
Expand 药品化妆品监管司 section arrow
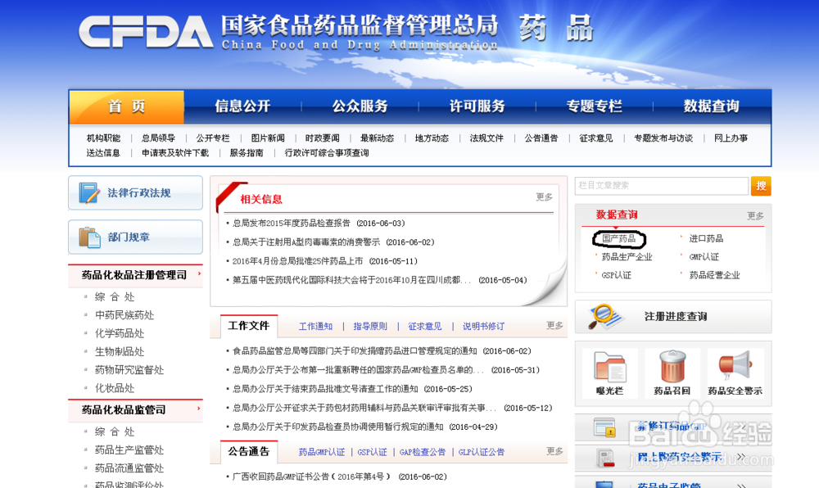pyautogui.click(x=199, y=408)
